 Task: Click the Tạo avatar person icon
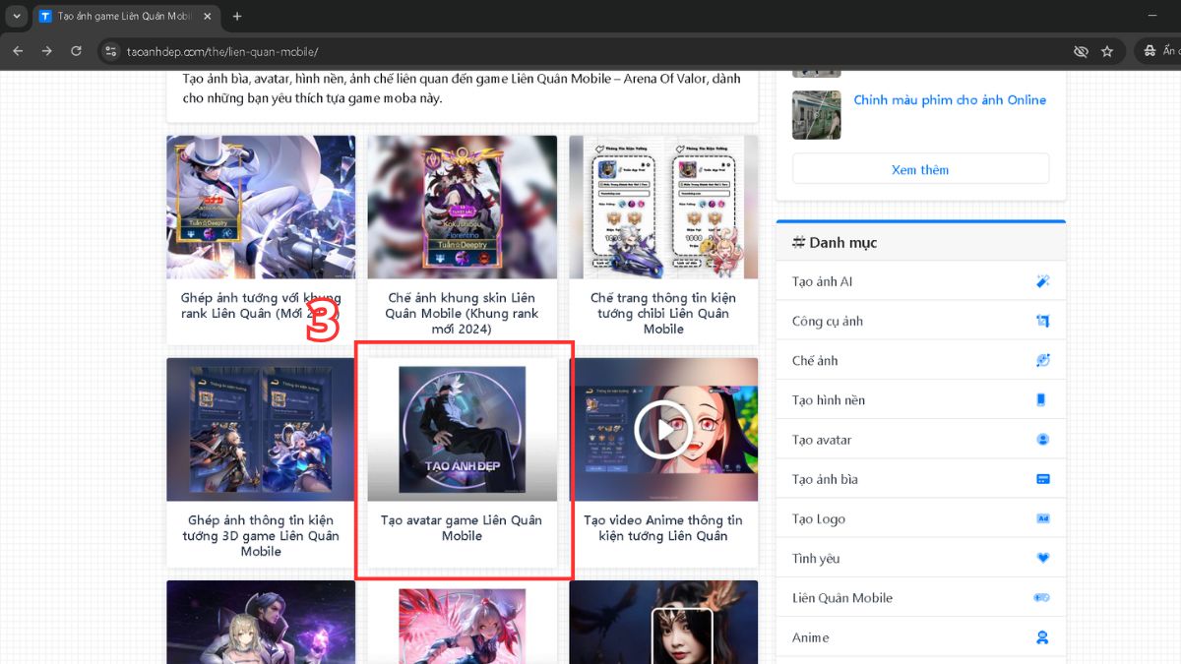click(1043, 440)
